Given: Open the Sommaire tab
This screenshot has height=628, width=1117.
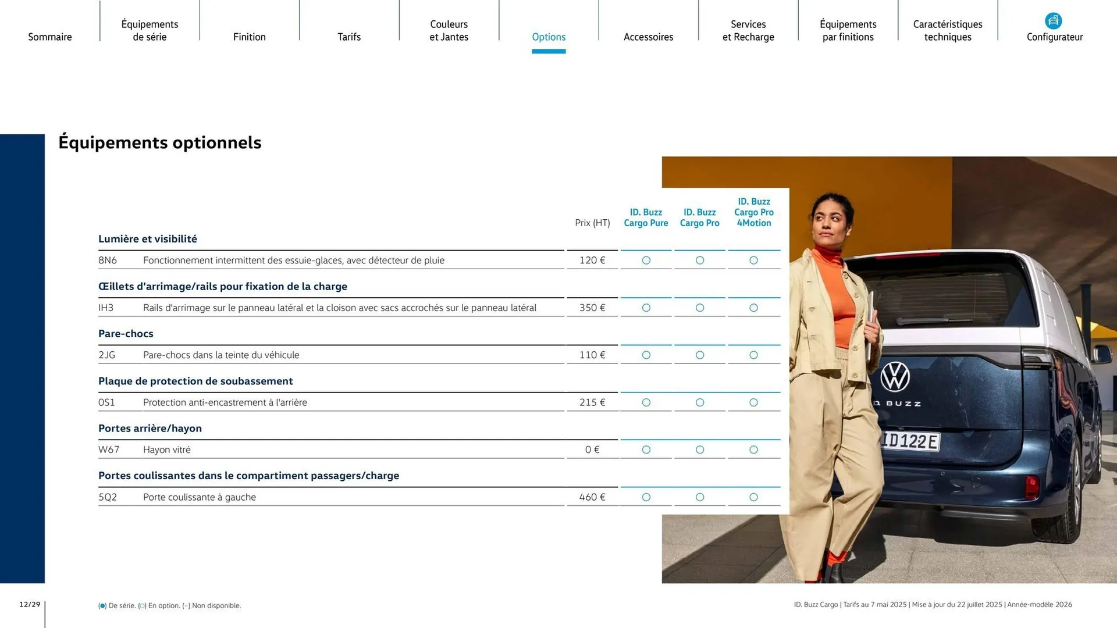Looking at the screenshot, I should [50, 37].
